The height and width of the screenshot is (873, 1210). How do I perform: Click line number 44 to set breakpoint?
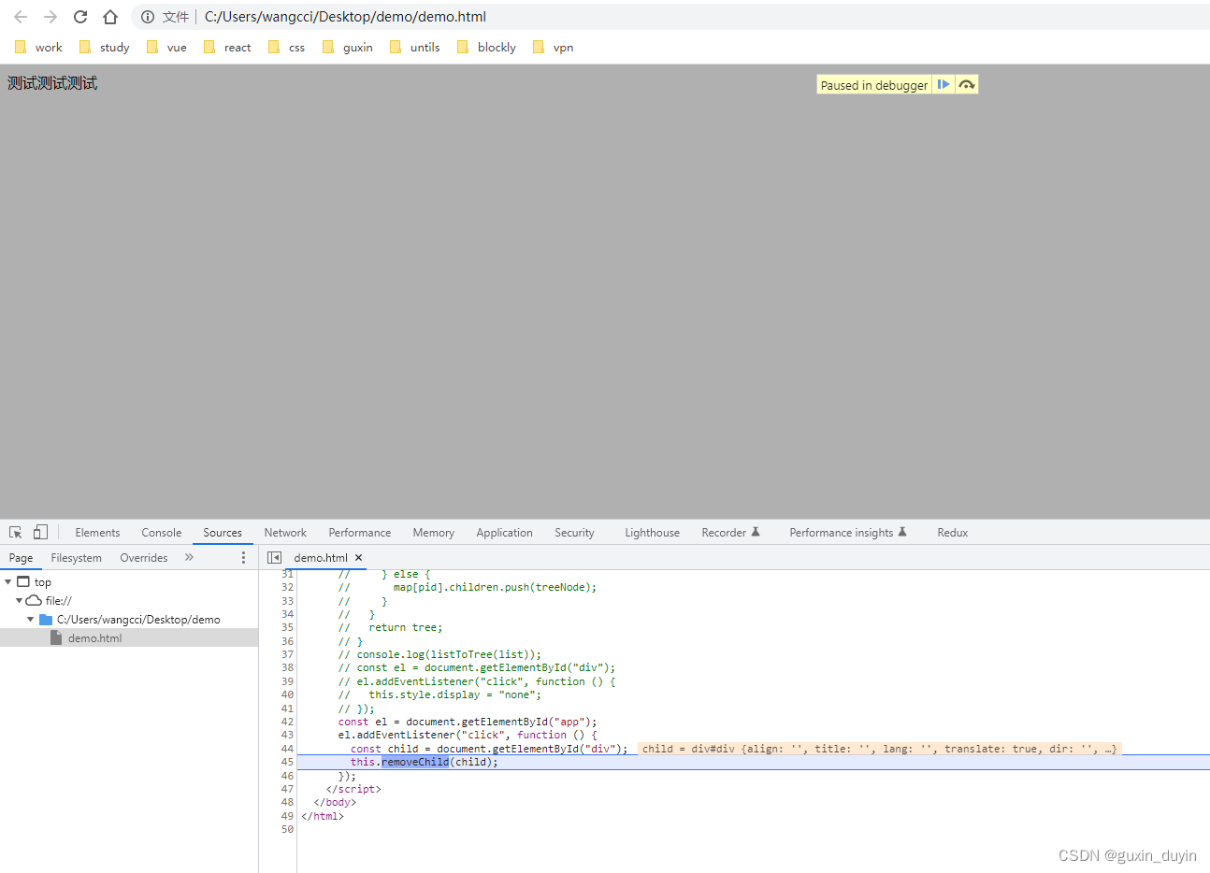(287, 749)
